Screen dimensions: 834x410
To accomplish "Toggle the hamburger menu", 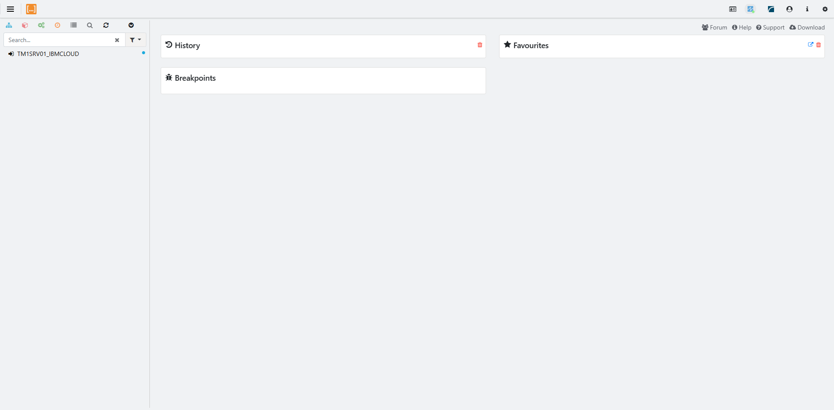I will (10, 9).
